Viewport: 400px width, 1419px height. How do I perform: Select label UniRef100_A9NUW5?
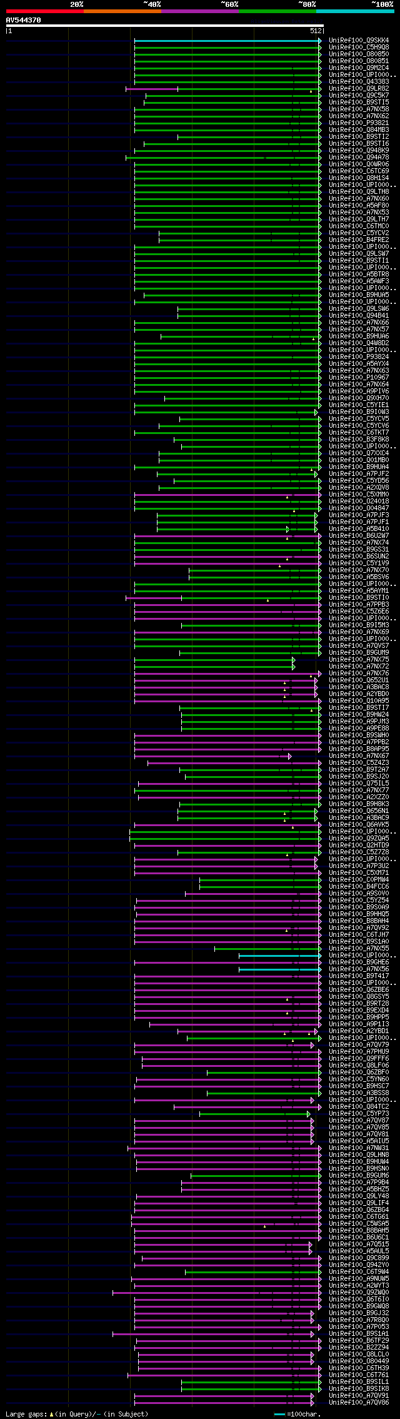[x=359, y=1279]
